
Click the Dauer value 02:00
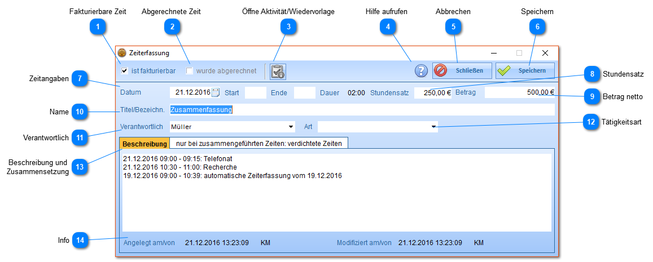pos(357,93)
